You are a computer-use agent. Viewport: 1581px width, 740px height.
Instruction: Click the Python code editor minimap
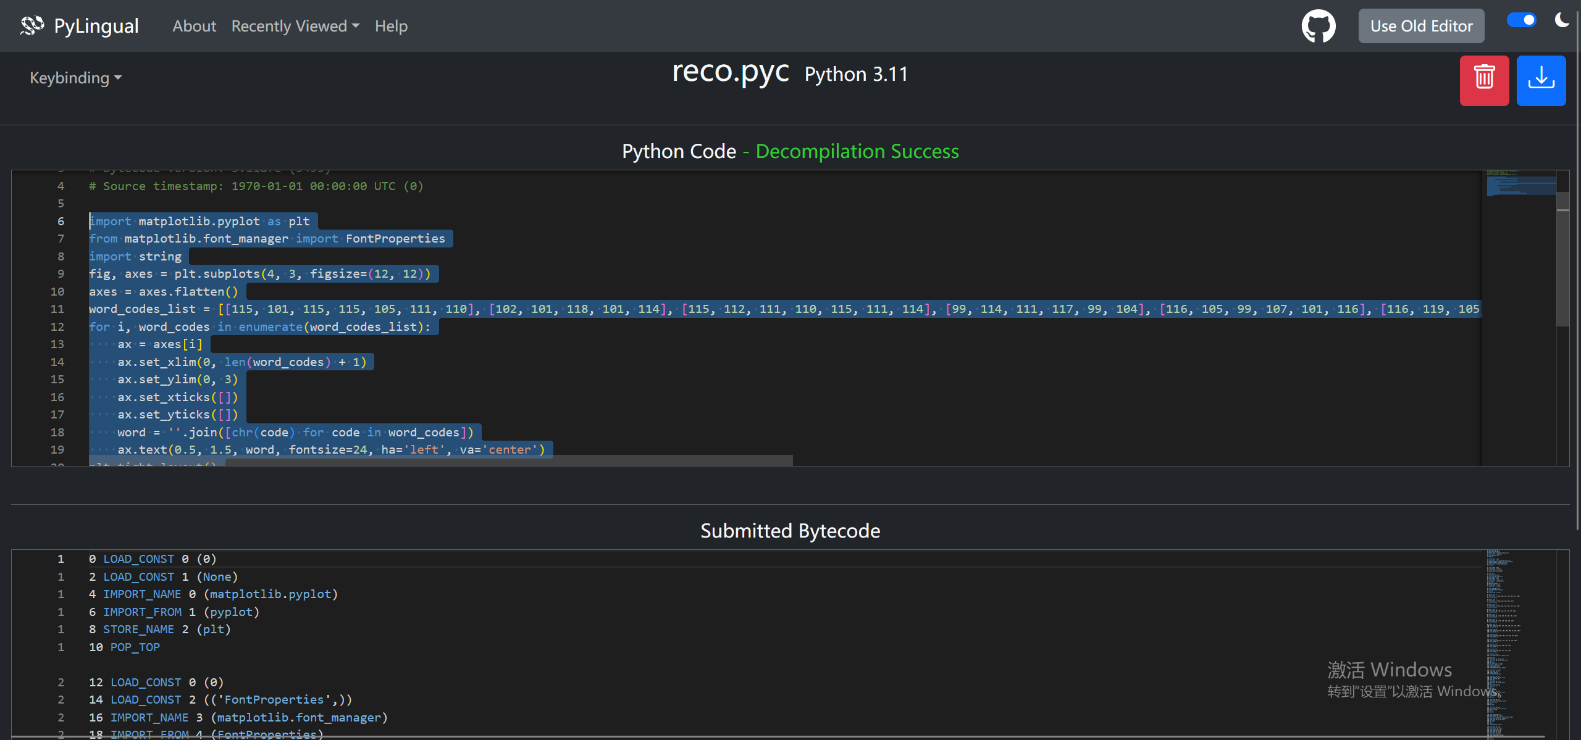point(1520,185)
